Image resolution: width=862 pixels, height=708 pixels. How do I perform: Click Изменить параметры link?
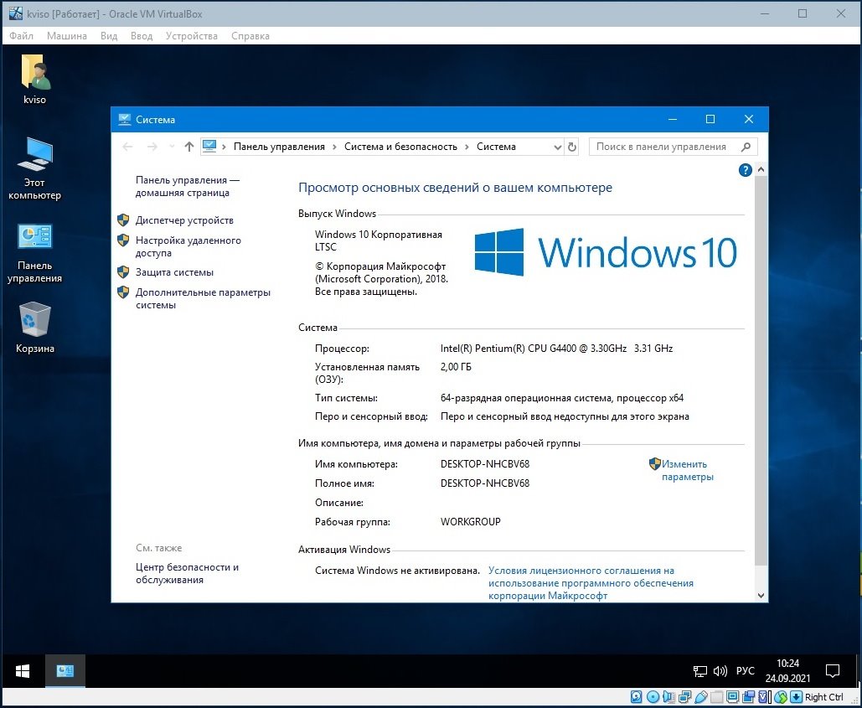point(687,471)
